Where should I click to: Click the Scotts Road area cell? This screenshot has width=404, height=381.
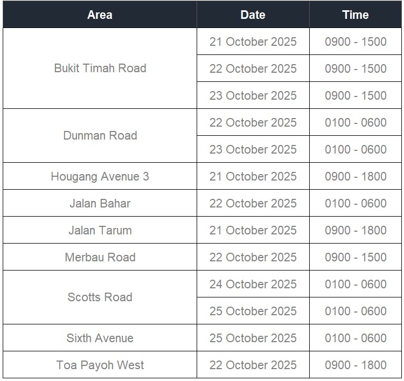coord(100,297)
